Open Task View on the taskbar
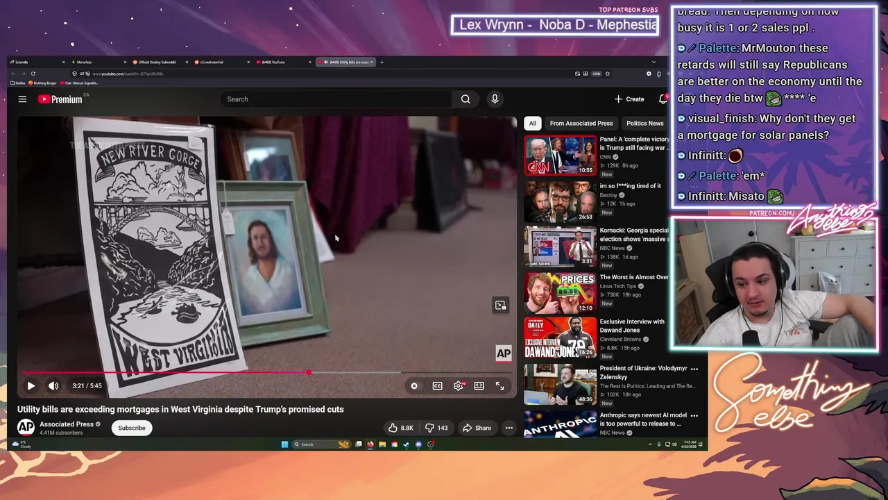Screen dimensions: 888x500 (358, 444)
